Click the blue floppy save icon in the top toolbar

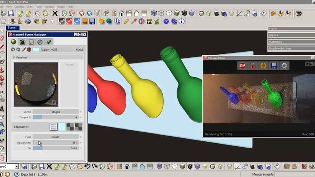click(x=11, y=13)
